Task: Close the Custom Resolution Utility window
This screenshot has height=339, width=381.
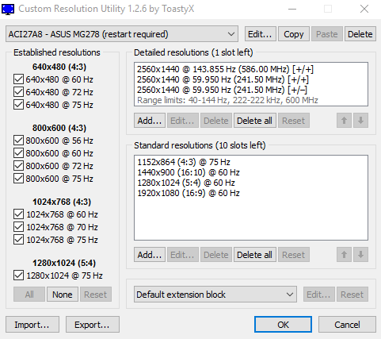Action: tap(364, 9)
